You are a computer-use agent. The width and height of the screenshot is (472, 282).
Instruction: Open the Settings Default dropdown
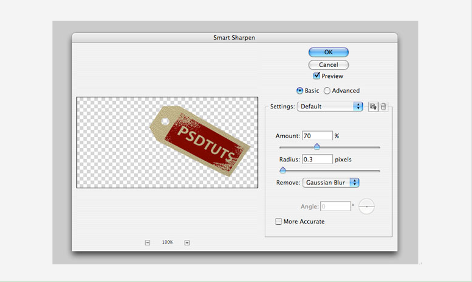pyautogui.click(x=330, y=107)
